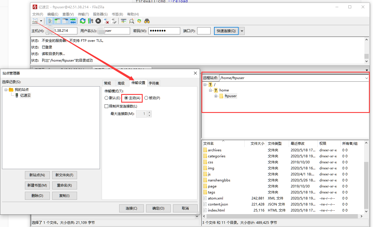
Task: Click the tags folder icon
Action: click(x=205, y=192)
